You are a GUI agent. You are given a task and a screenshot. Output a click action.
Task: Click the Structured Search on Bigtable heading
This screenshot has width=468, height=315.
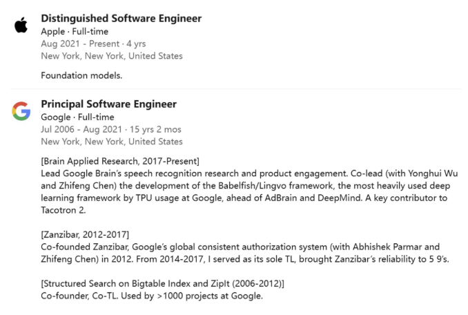point(162,284)
